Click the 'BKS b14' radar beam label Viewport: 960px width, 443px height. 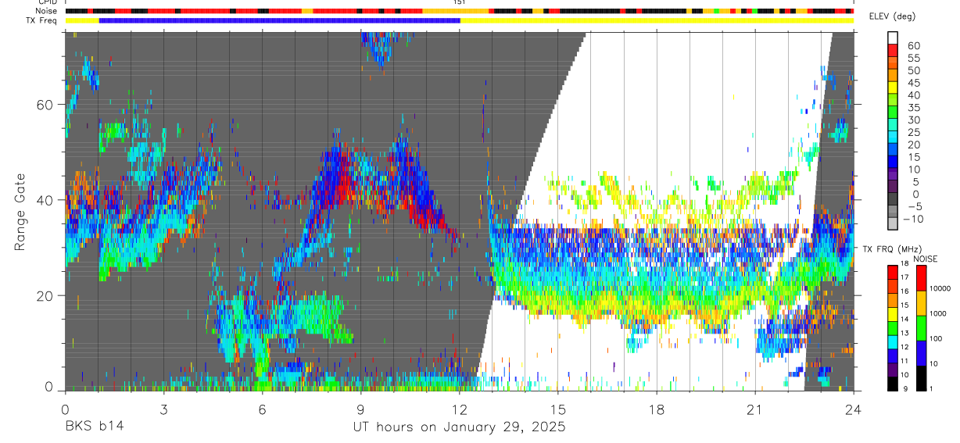click(94, 427)
